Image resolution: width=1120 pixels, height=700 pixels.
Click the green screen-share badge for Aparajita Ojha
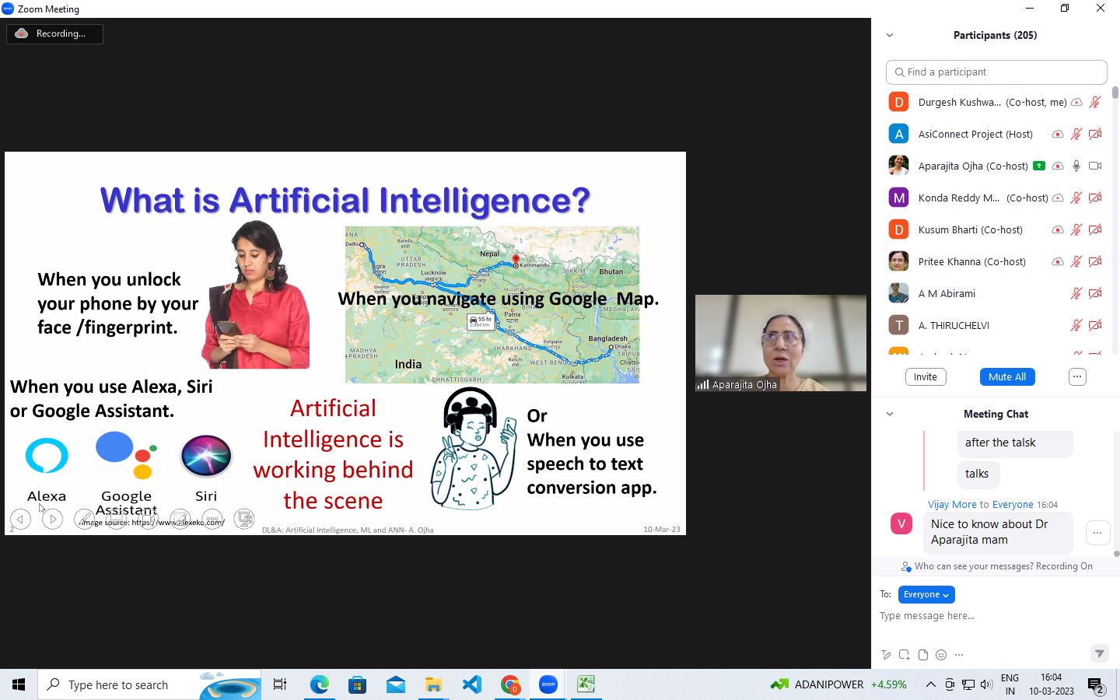click(1039, 166)
